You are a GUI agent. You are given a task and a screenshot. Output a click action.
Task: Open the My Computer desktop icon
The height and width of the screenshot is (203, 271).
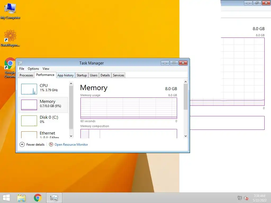(10, 11)
